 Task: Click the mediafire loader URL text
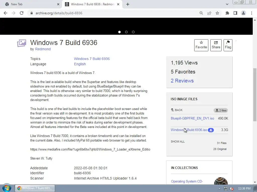[x=90, y=149]
